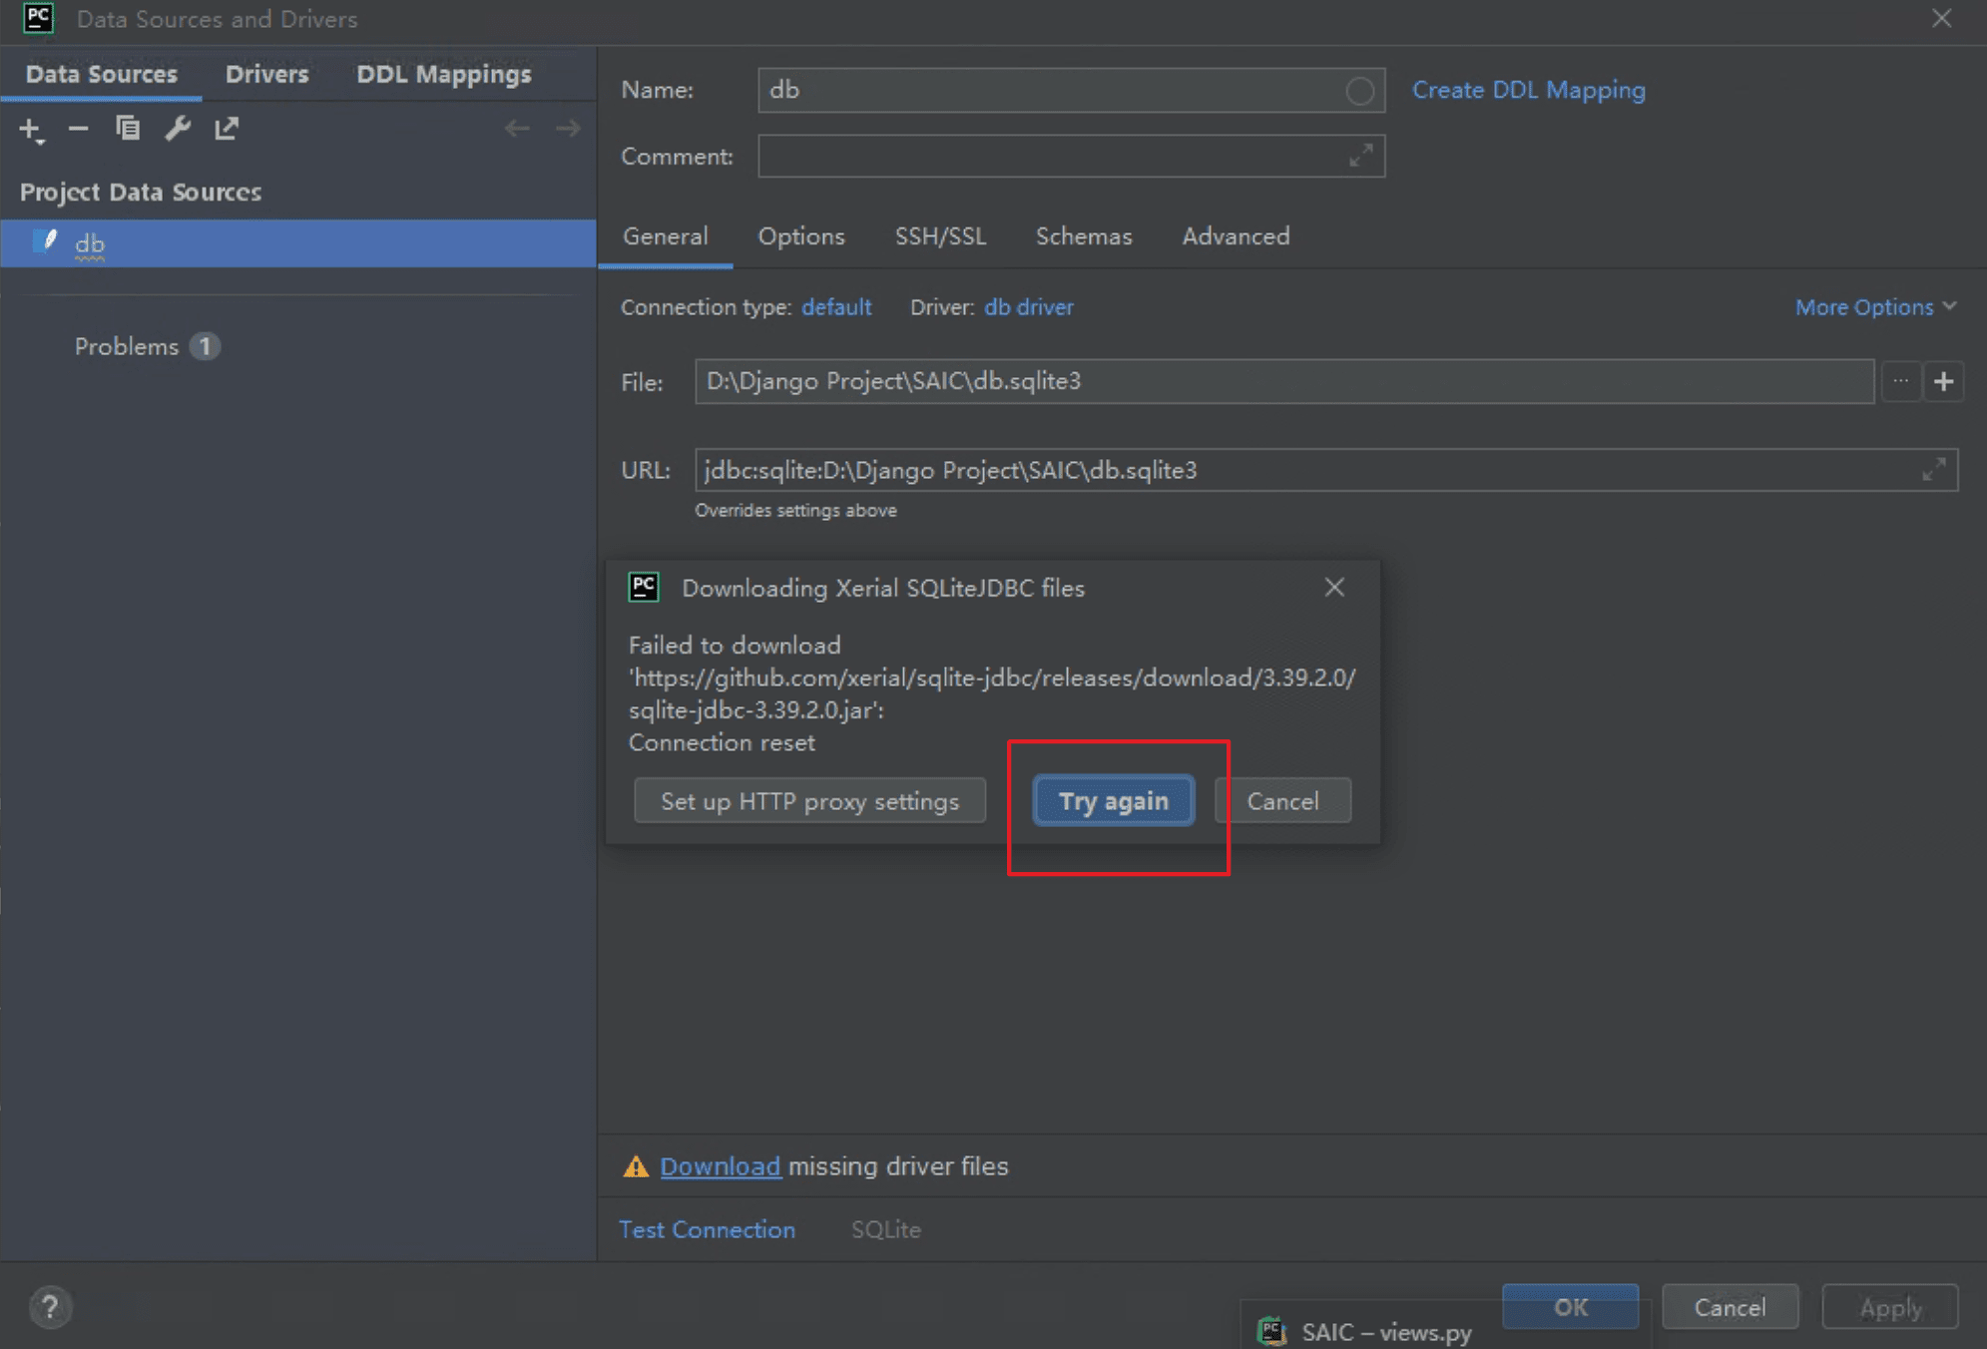Click the color circle in Name field

(1358, 91)
